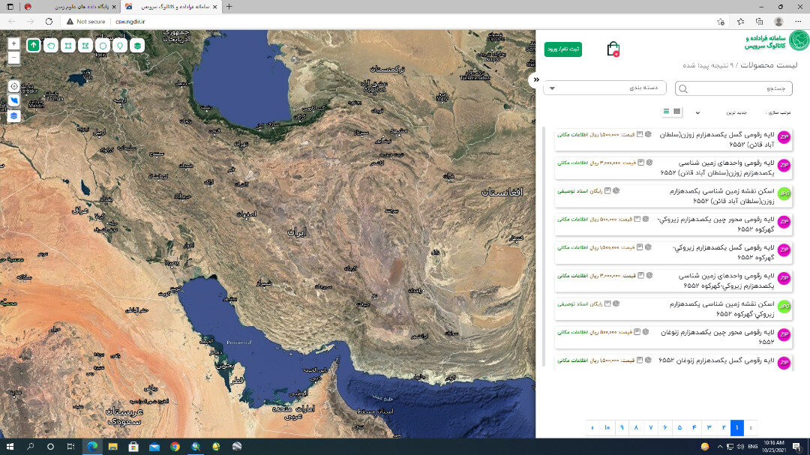Click in the جستجو search field
The height and width of the screenshot is (455, 810).
(731, 88)
